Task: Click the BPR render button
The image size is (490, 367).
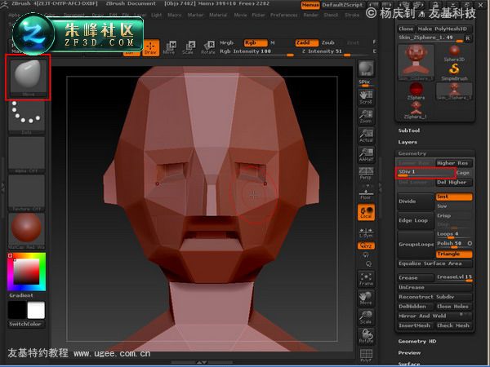Action: (366, 69)
